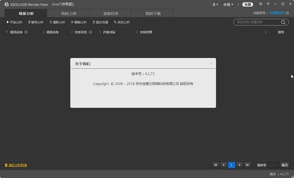Click the 提交场景 upload icon button

100,22
